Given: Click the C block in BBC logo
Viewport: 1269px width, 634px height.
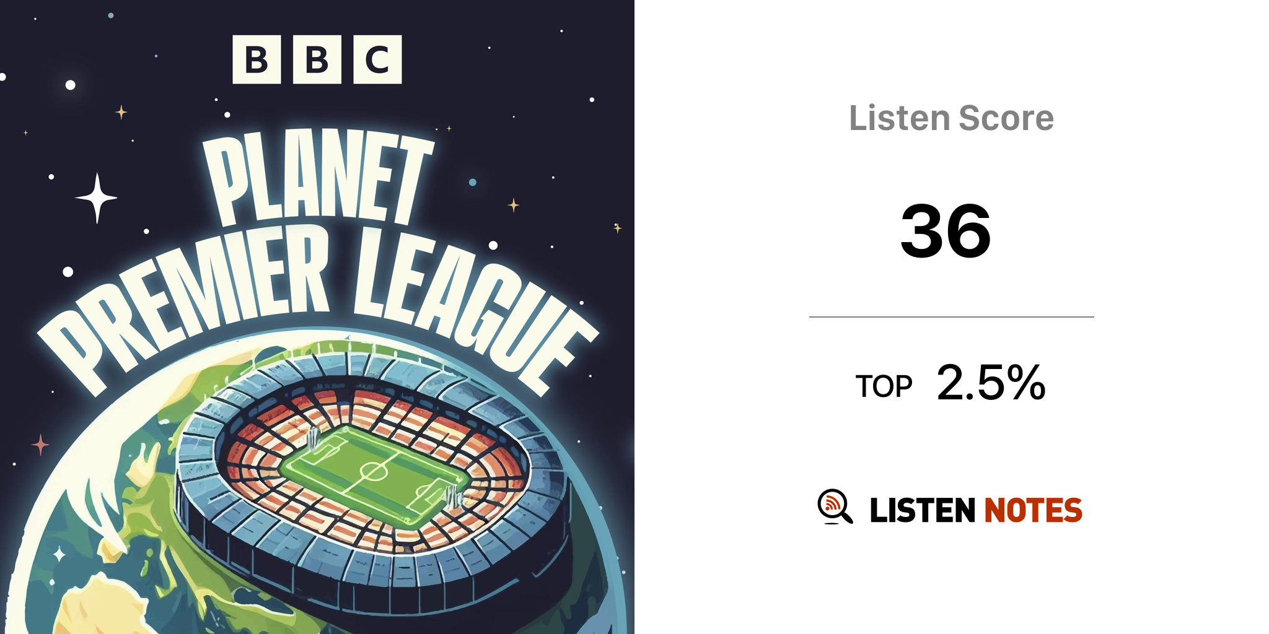Looking at the screenshot, I should click(377, 59).
